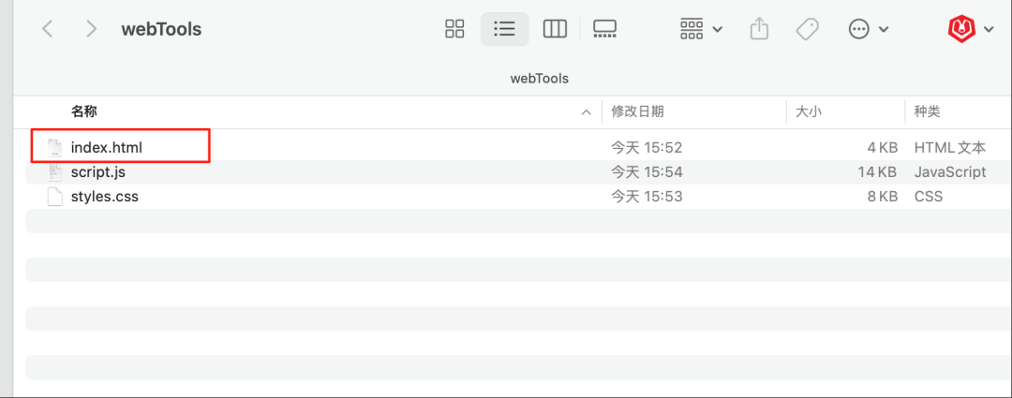Open the more actions ellipsis menu

(x=868, y=29)
